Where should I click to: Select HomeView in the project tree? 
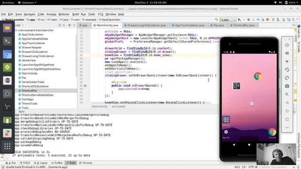point(29,61)
